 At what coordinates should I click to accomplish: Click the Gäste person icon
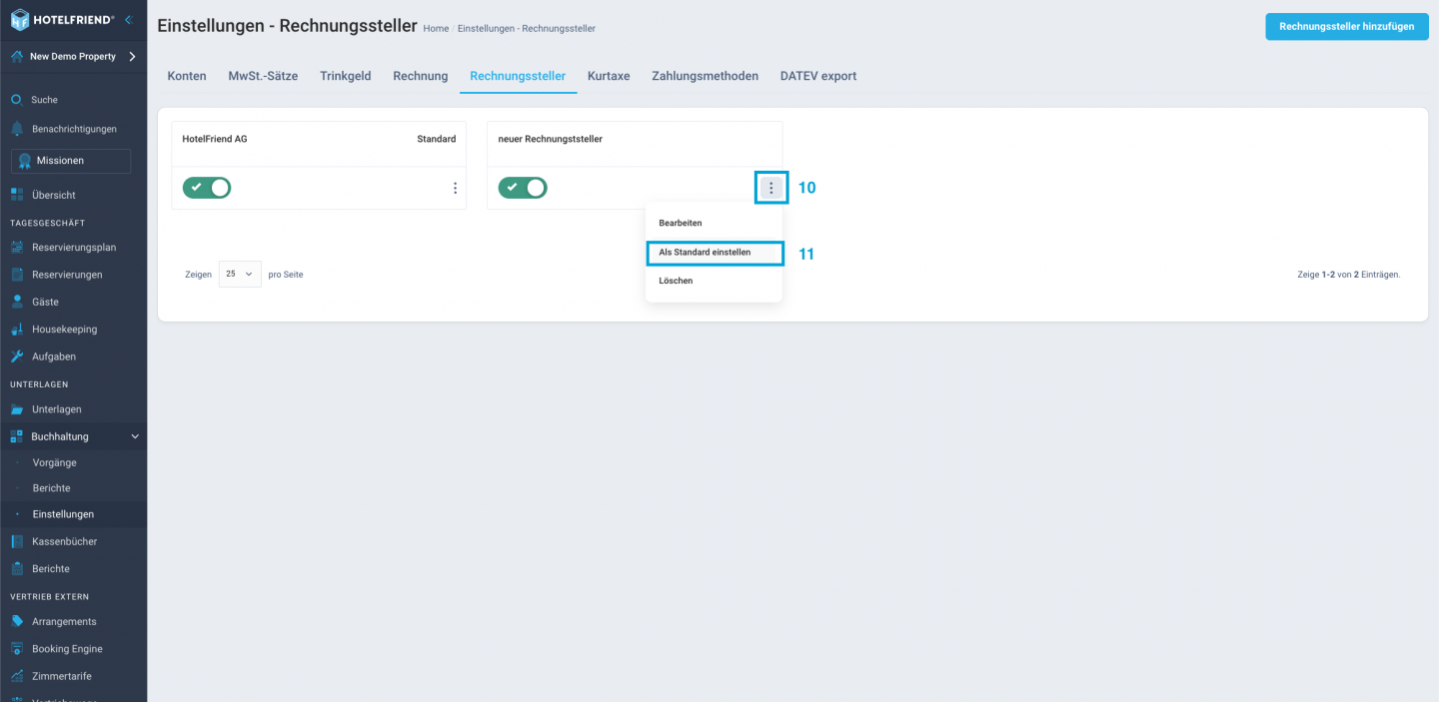pyautogui.click(x=17, y=302)
